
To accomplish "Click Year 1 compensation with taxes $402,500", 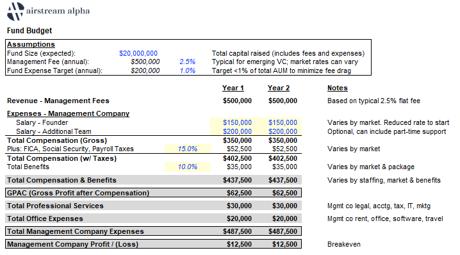I will pyautogui.click(x=237, y=158).
